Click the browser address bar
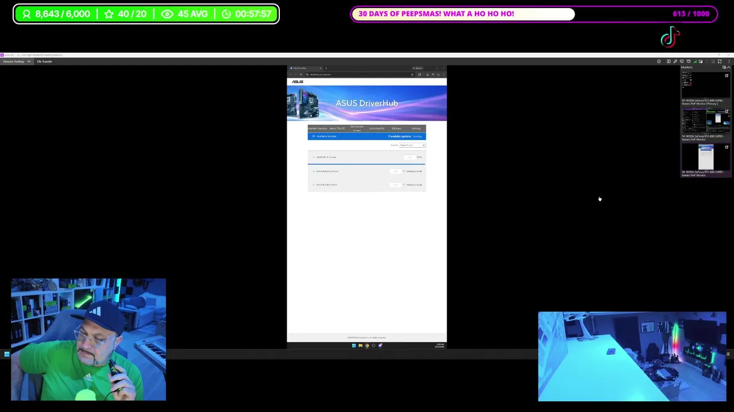Screen dimensions: 734x412 (x=360, y=74)
